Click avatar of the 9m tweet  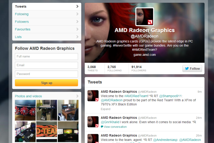(x=93, y=96)
